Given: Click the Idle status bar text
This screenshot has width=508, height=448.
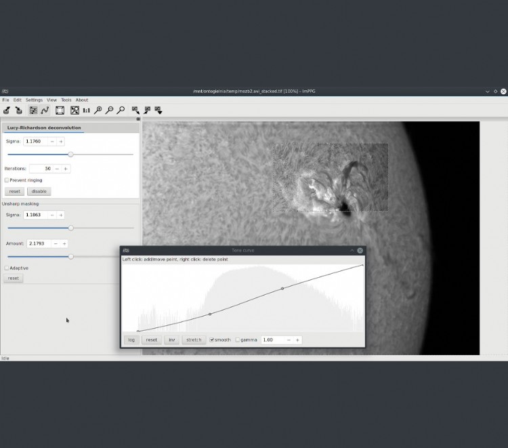Looking at the screenshot, I should [5, 359].
